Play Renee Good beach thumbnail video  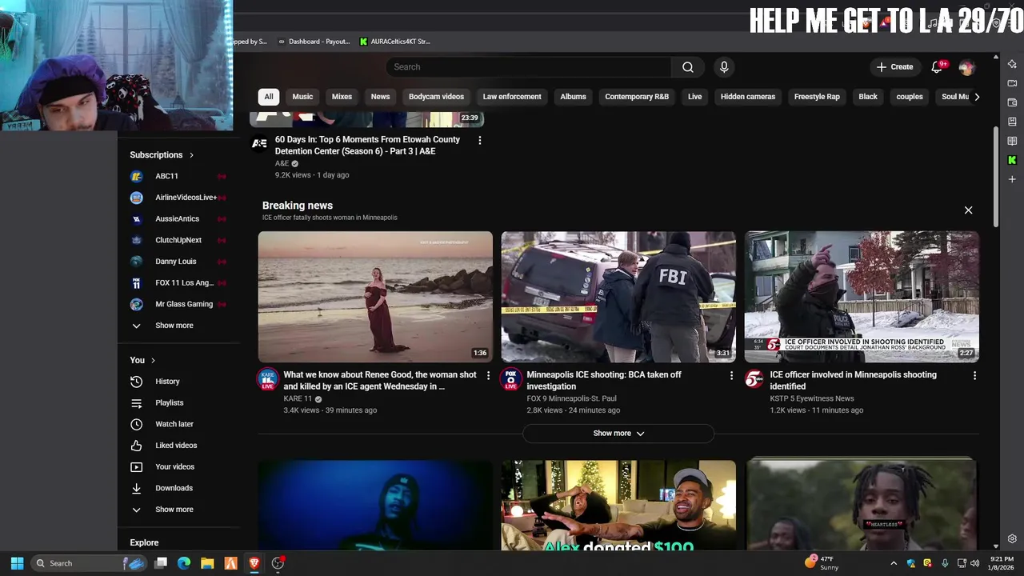tap(375, 297)
